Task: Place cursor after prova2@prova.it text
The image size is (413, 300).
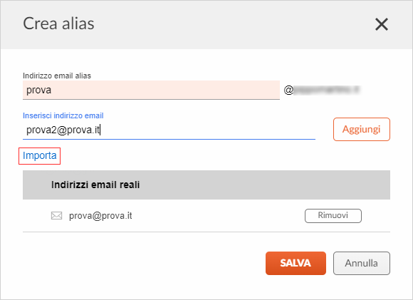Action: [100, 130]
